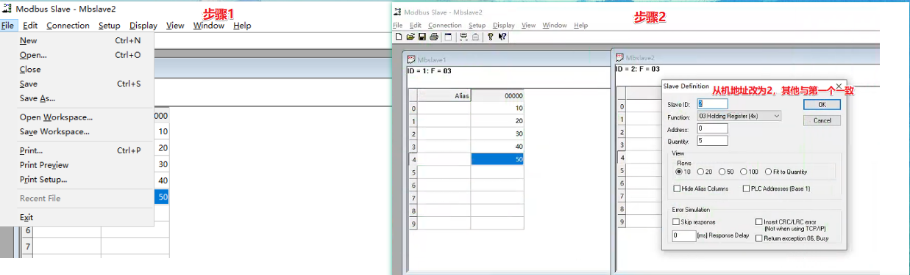Click the OK button in Slave Definition

click(x=822, y=104)
